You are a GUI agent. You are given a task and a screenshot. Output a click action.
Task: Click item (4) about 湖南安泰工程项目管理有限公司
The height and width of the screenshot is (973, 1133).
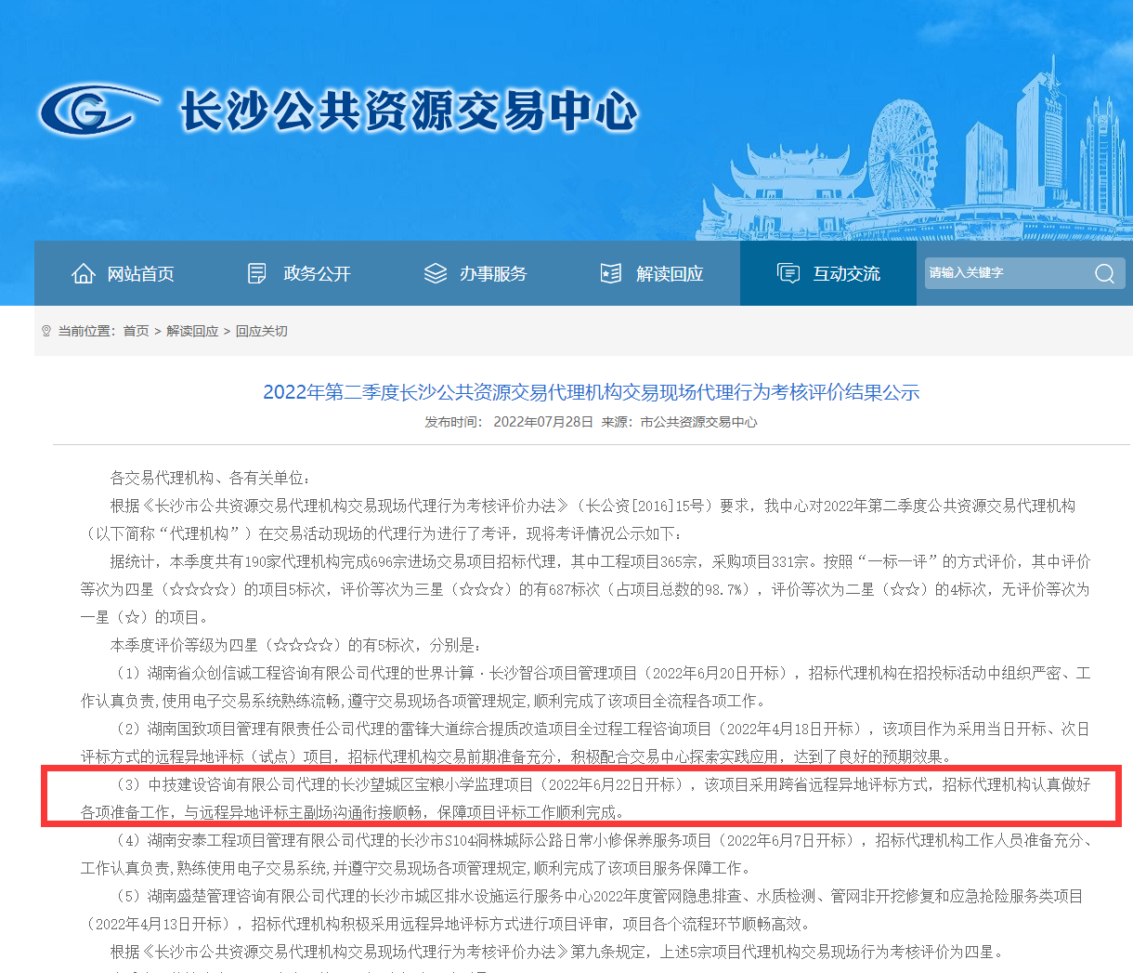coord(585,854)
